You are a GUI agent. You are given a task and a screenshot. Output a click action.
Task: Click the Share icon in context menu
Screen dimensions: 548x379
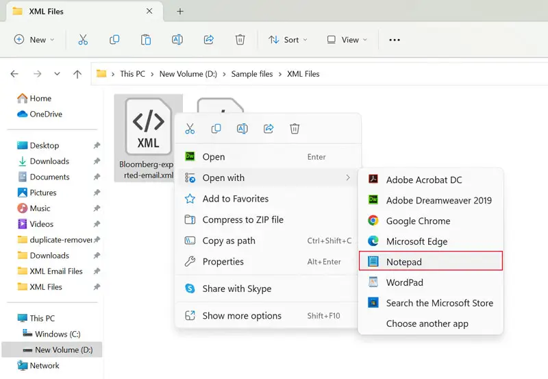[269, 129]
